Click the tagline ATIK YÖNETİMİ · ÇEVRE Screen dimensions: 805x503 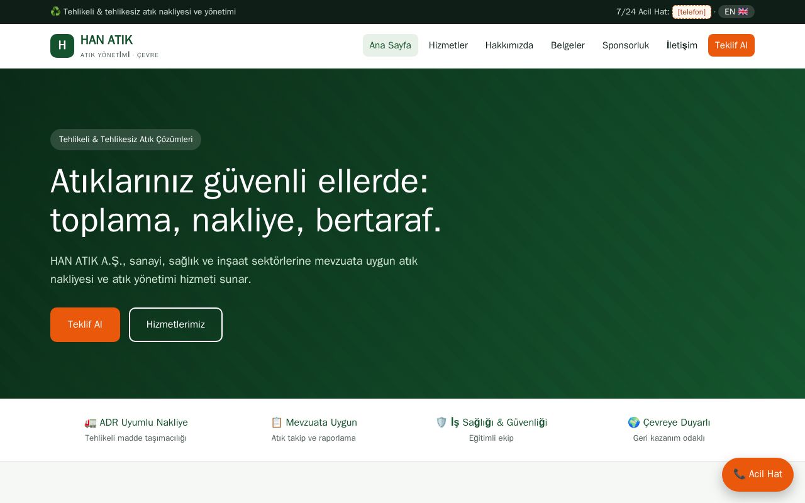click(x=119, y=55)
